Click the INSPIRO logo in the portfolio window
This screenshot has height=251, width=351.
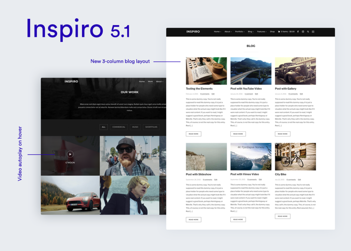[x=71, y=81]
